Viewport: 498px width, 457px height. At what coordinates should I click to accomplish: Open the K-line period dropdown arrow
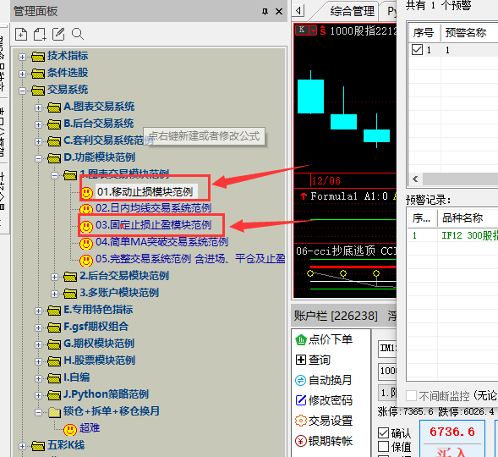pyautogui.click(x=313, y=30)
